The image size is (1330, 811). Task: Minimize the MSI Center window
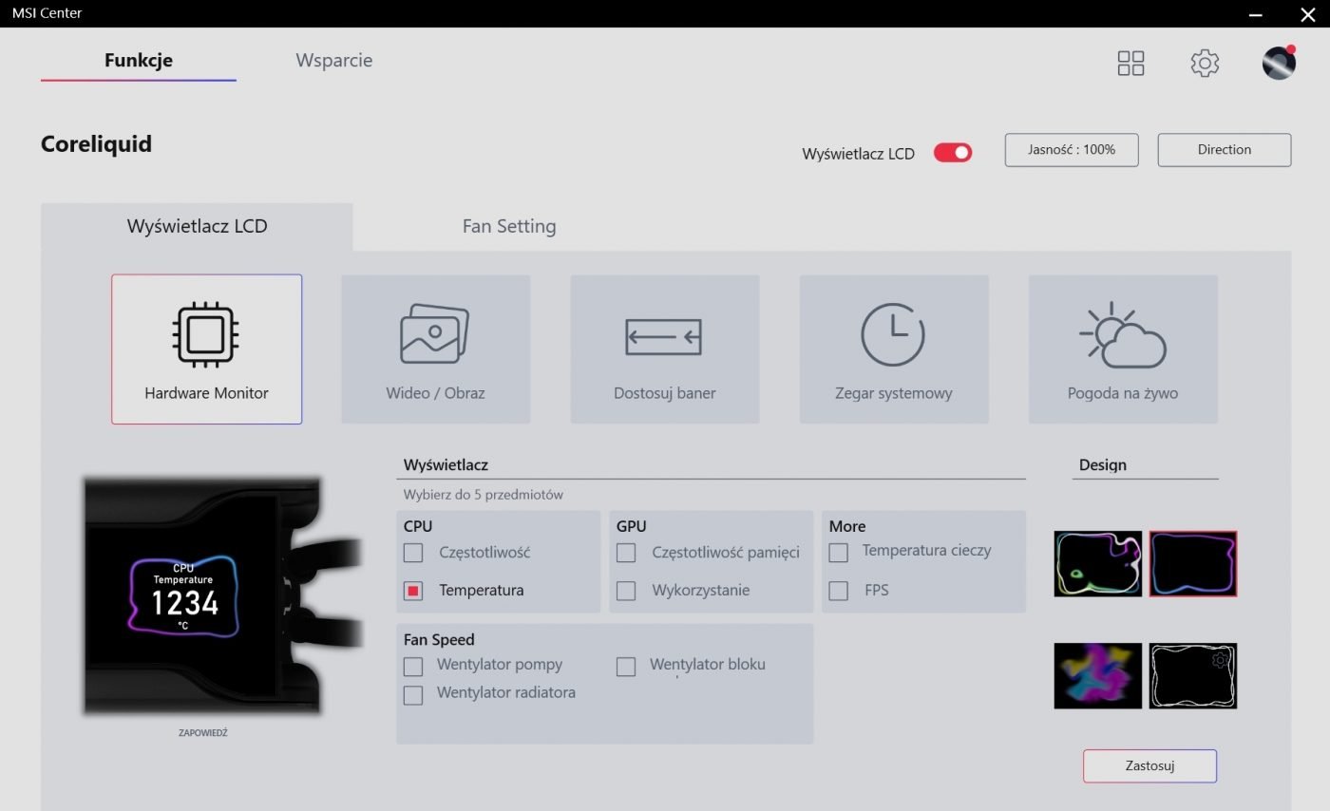pos(1256,14)
